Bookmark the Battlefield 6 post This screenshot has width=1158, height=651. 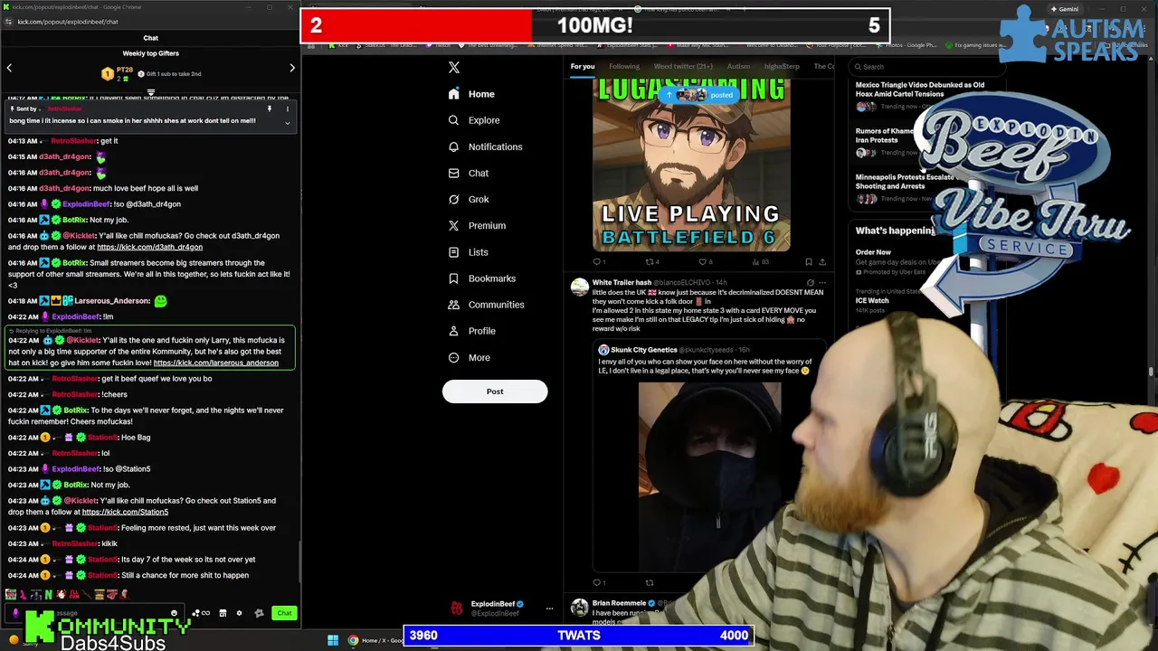tap(809, 262)
